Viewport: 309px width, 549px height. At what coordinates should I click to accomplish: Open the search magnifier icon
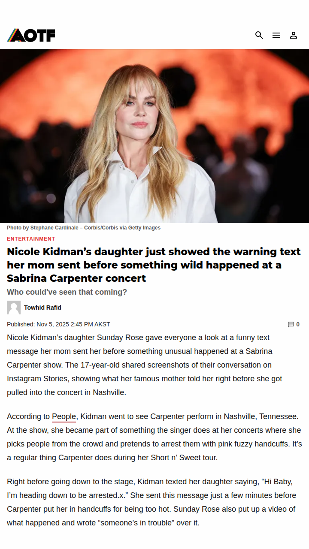pos(259,35)
